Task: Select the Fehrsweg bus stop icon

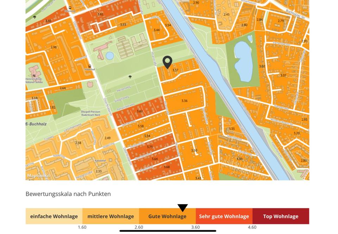Action: pos(70,8)
